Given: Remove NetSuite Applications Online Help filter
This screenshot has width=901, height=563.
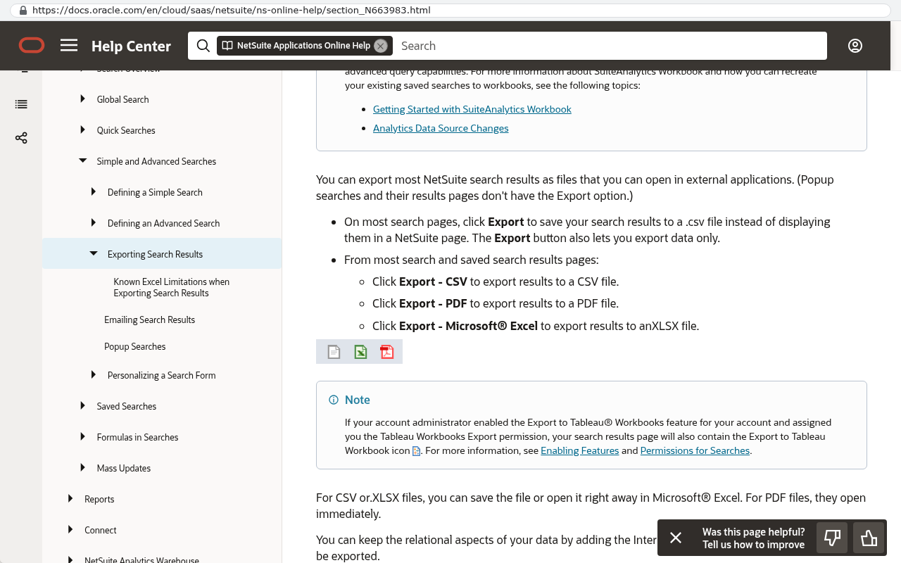Looking at the screenshot, I should (381, 46).
